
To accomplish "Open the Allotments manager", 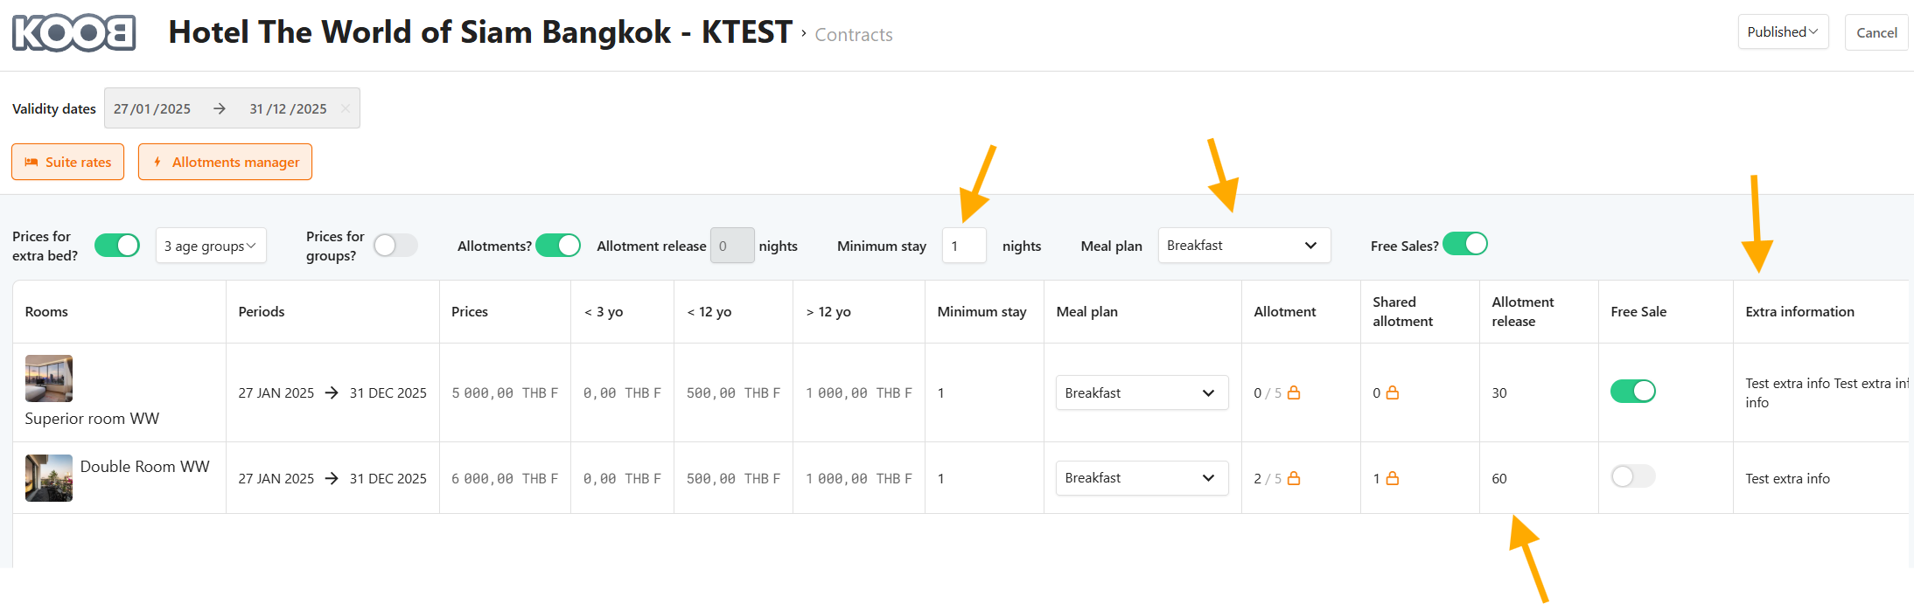I will coord(225,162).
